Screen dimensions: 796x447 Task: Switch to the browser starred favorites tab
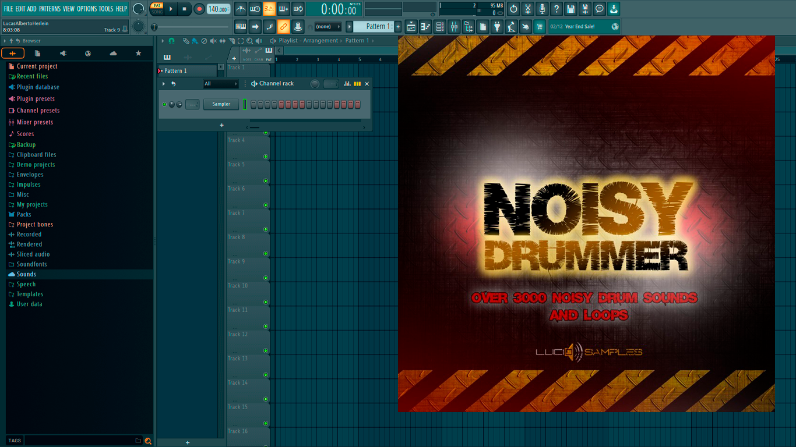tap(138, 54)
